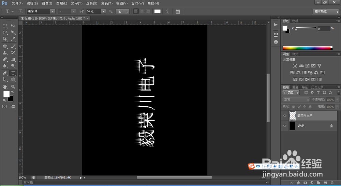Click the Brightness/Contrast adjustment icon
Image resolution: width=341 pixels, height=186 pixels.
(295, 66)
